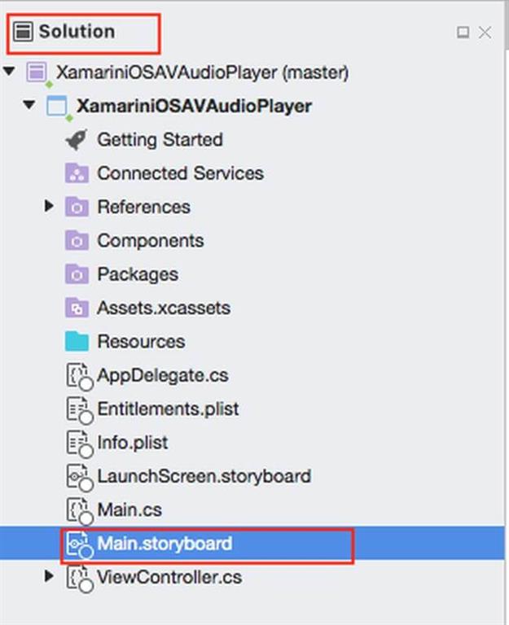The image size is (509, 625).
Task: Collapse the XamariniOSAVAudioPlayer project node
Action: point(30,105)
